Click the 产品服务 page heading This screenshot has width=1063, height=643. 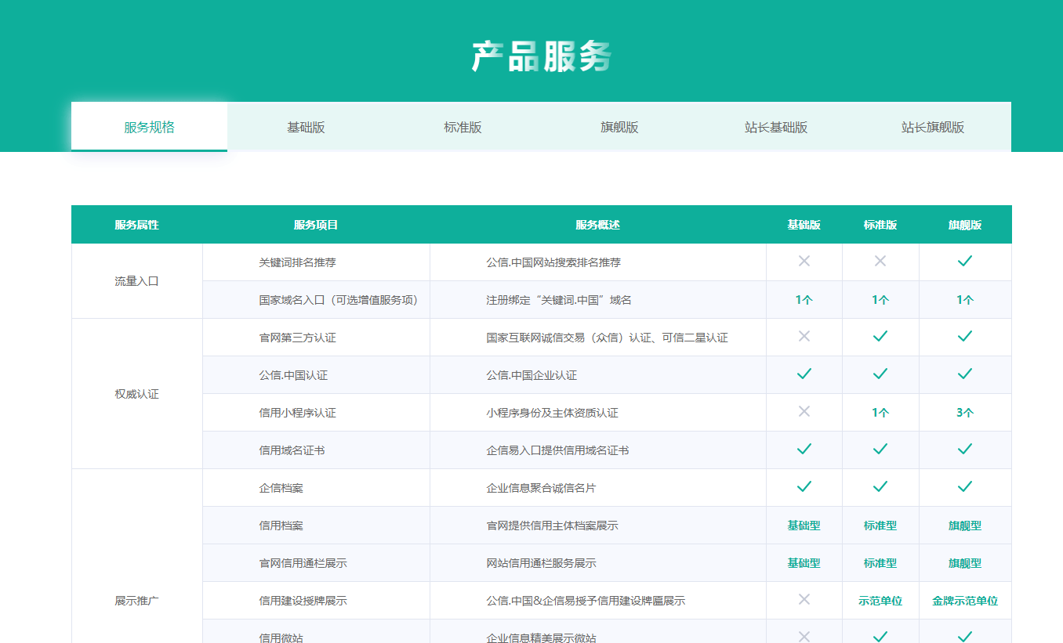click(531, 55)
